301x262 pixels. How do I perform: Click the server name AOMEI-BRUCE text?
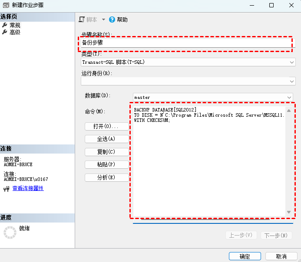tap(18, 164)
